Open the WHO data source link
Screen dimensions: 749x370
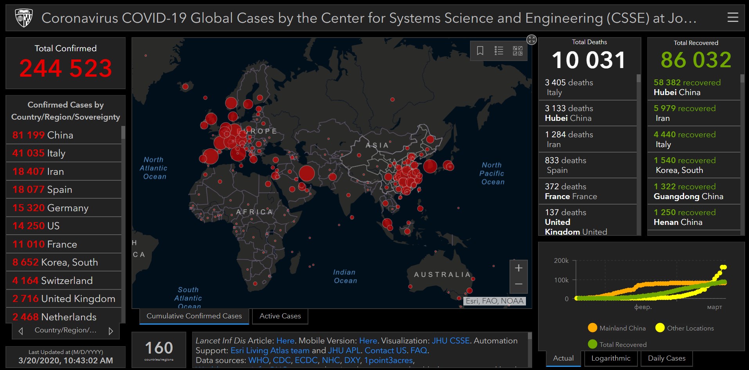(258, 360)
